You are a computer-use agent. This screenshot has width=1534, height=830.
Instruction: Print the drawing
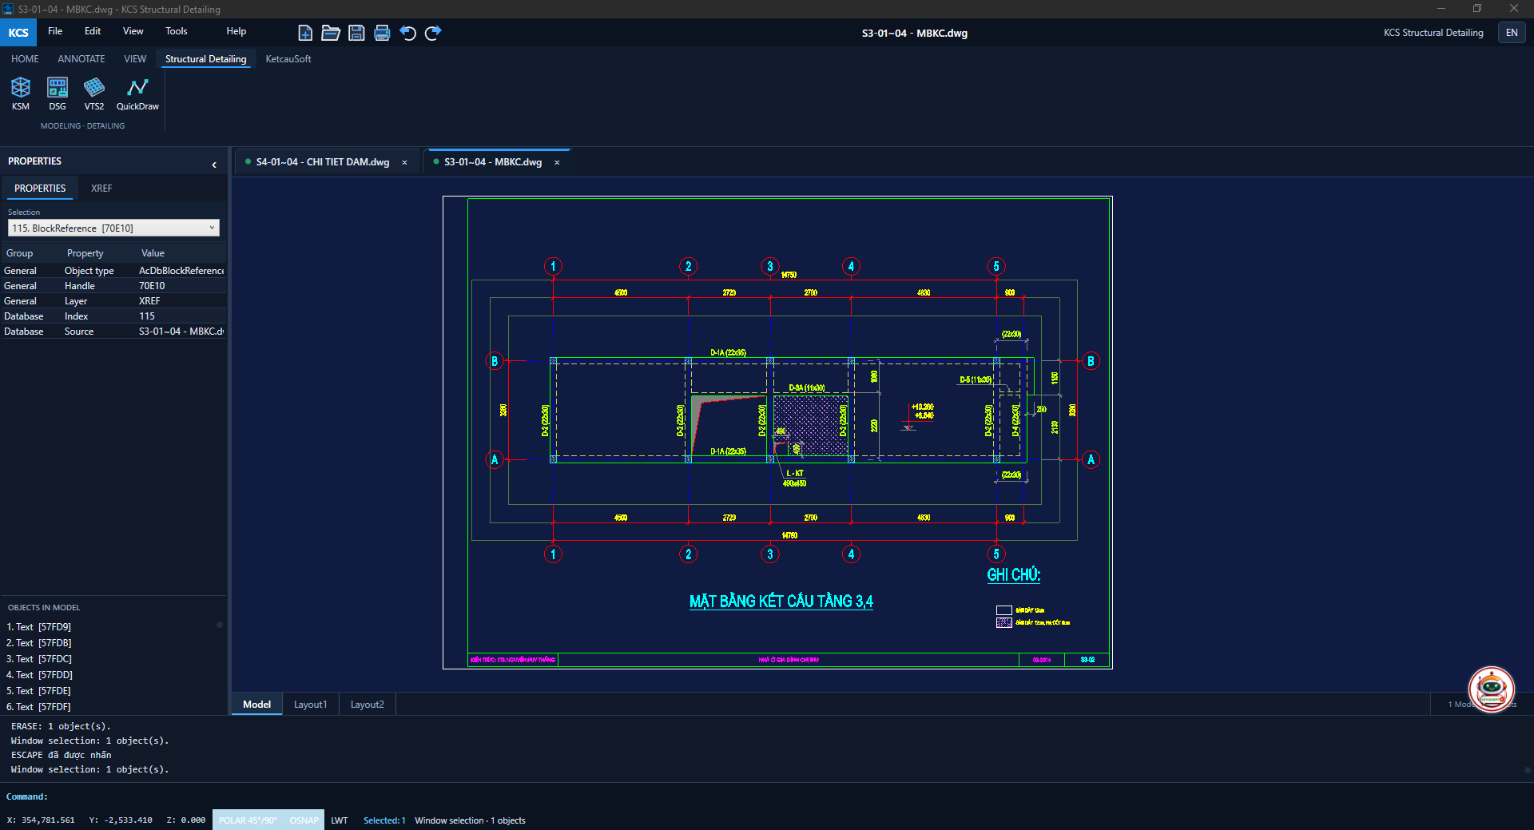pos(382,33)
